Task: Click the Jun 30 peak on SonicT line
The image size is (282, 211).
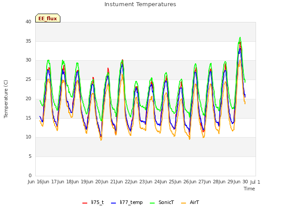Action: [x=240, y=37]
